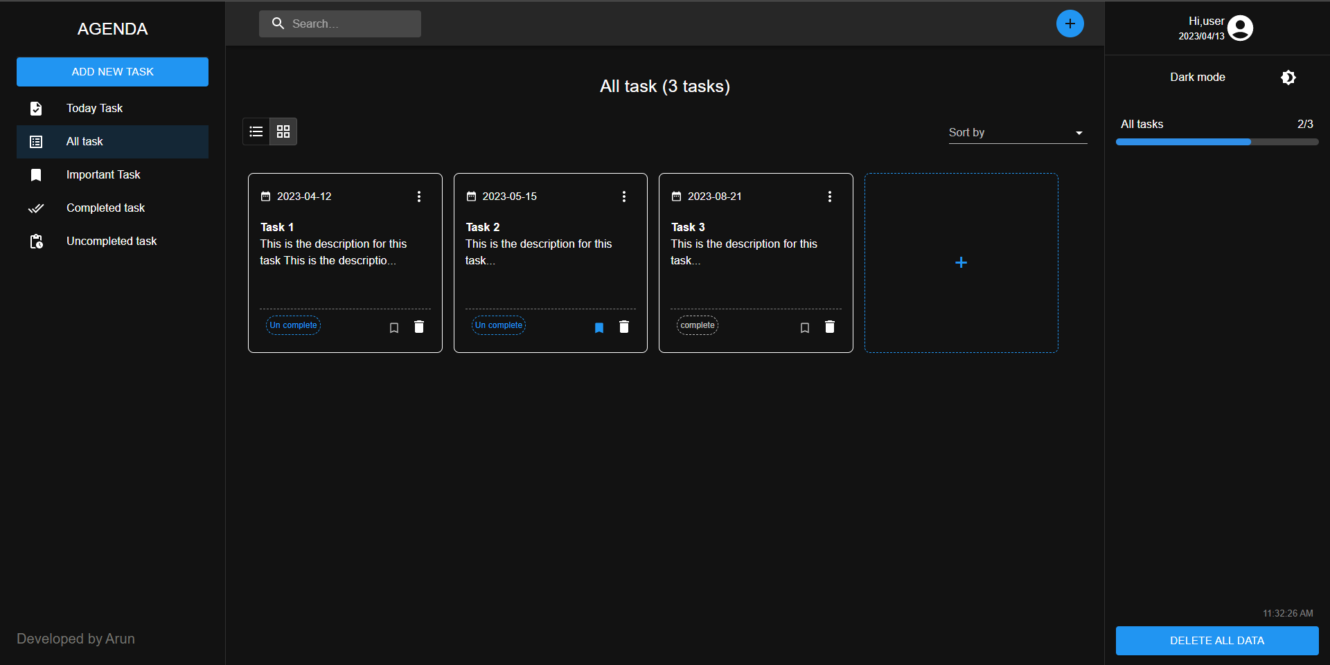The image size is (1330, 665).
Task: Open the Sort by dropdown
Action: 1018,133
